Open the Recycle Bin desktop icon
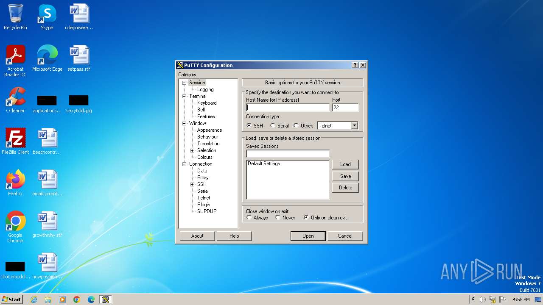This screenshot has height=305, width=543. pyautogui.click(x=15, y=17)
